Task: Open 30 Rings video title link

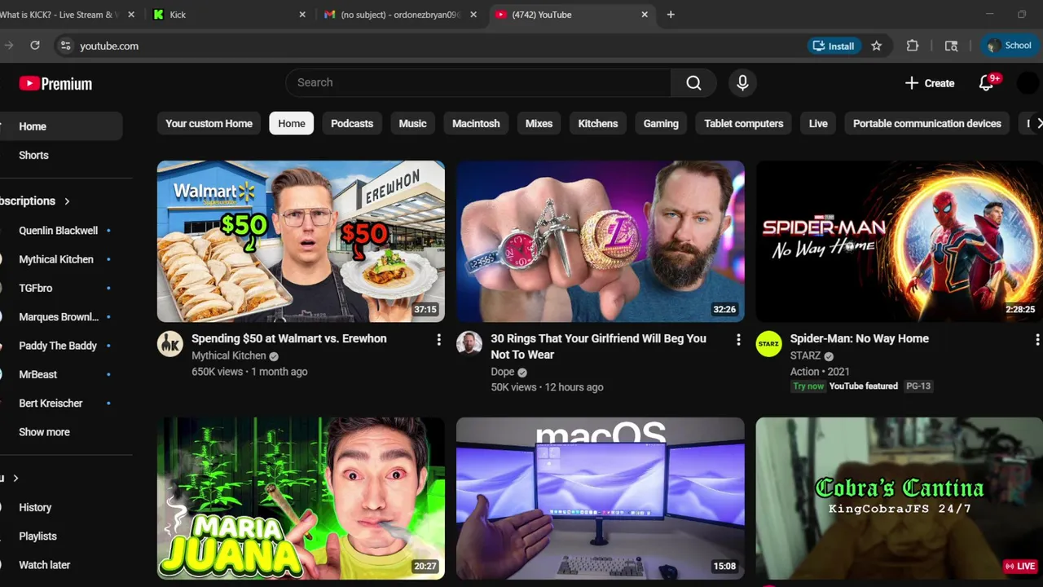Action: [598, 346]
